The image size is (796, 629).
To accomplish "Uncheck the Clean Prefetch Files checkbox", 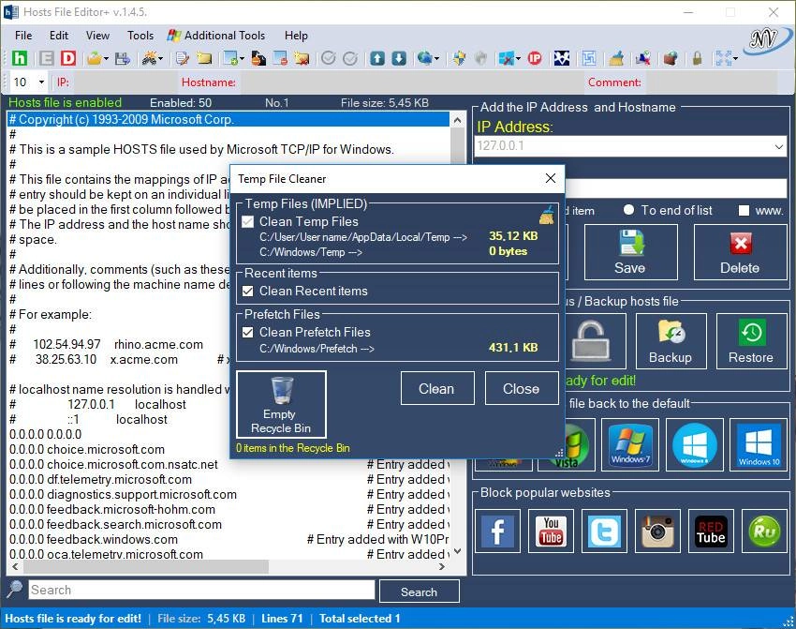I will (x=248, y=332).
